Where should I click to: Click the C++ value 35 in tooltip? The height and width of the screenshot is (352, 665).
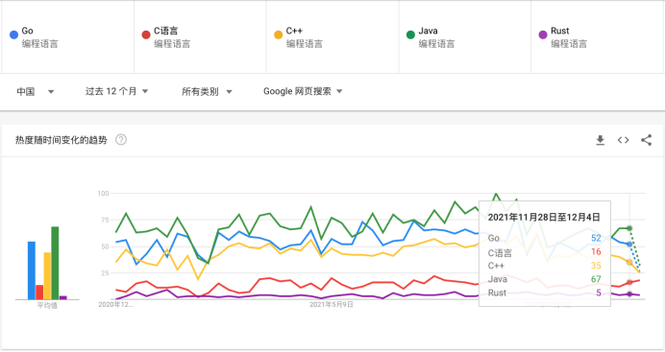[x=596, y=266]
